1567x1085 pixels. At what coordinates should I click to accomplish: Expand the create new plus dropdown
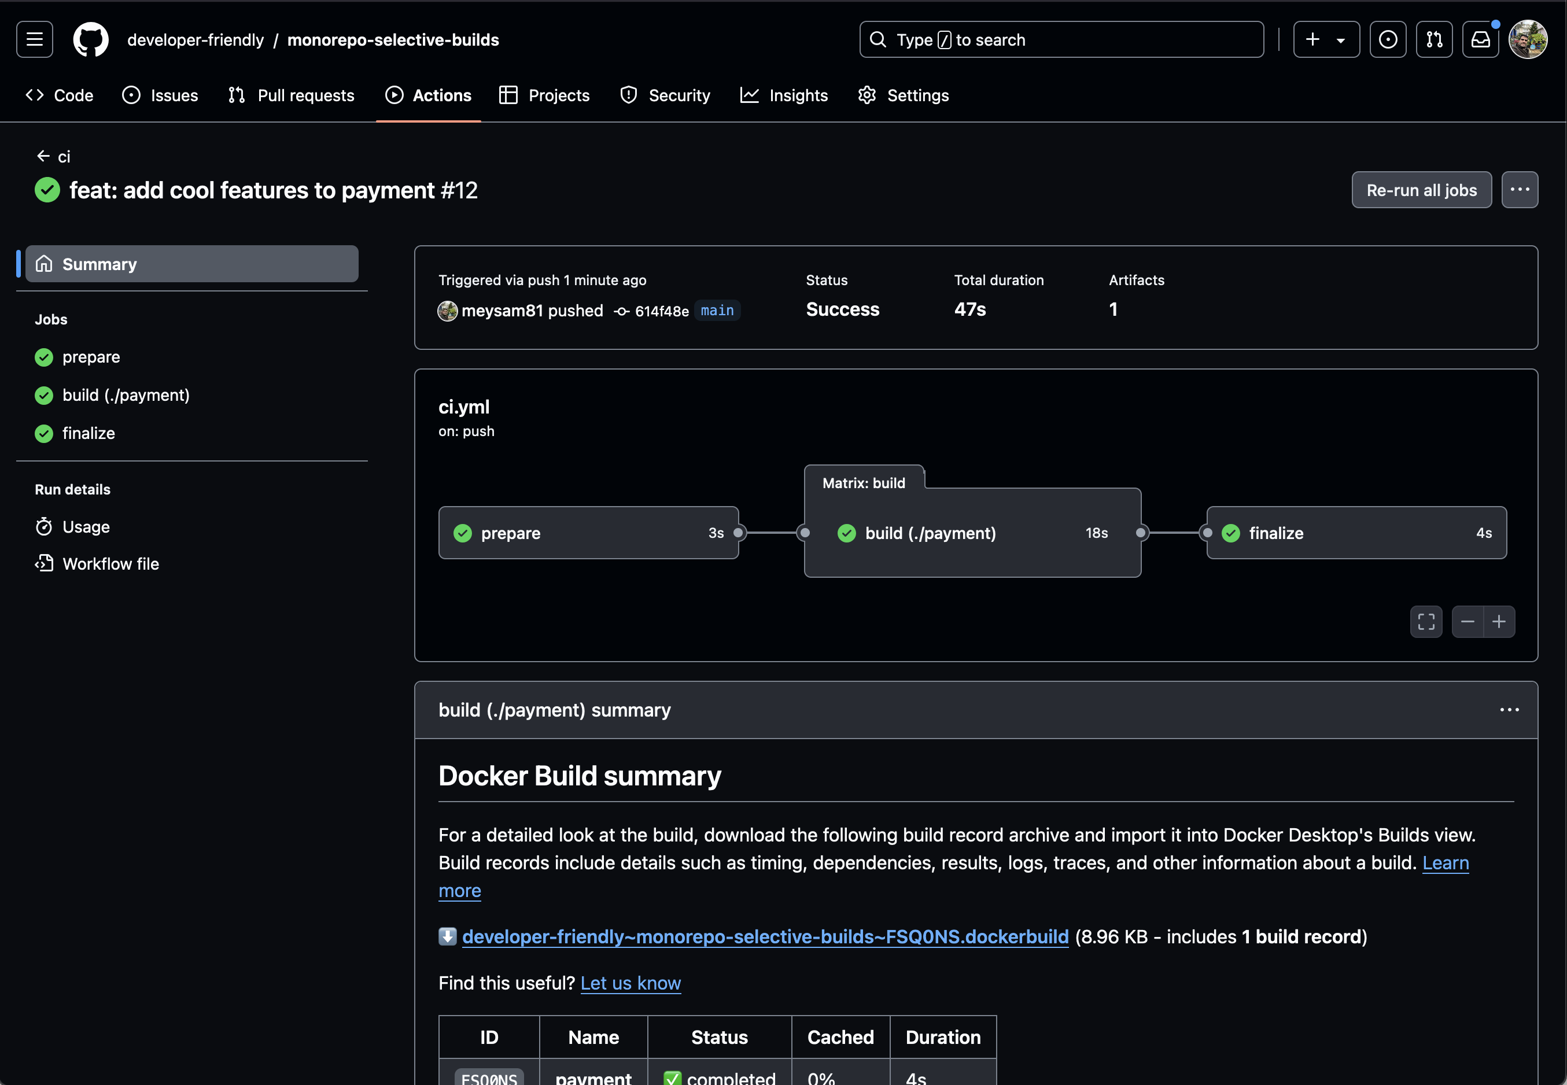pyautogui.click(x=1326, y=39)
